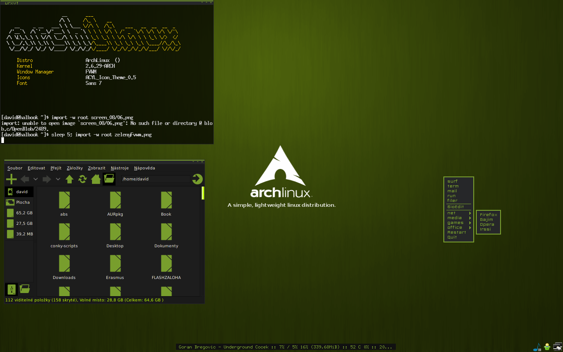Click the USB places-mode icon at sidebar bottom
This screenshot has width=563, height=352.
(x=11, y=289)
